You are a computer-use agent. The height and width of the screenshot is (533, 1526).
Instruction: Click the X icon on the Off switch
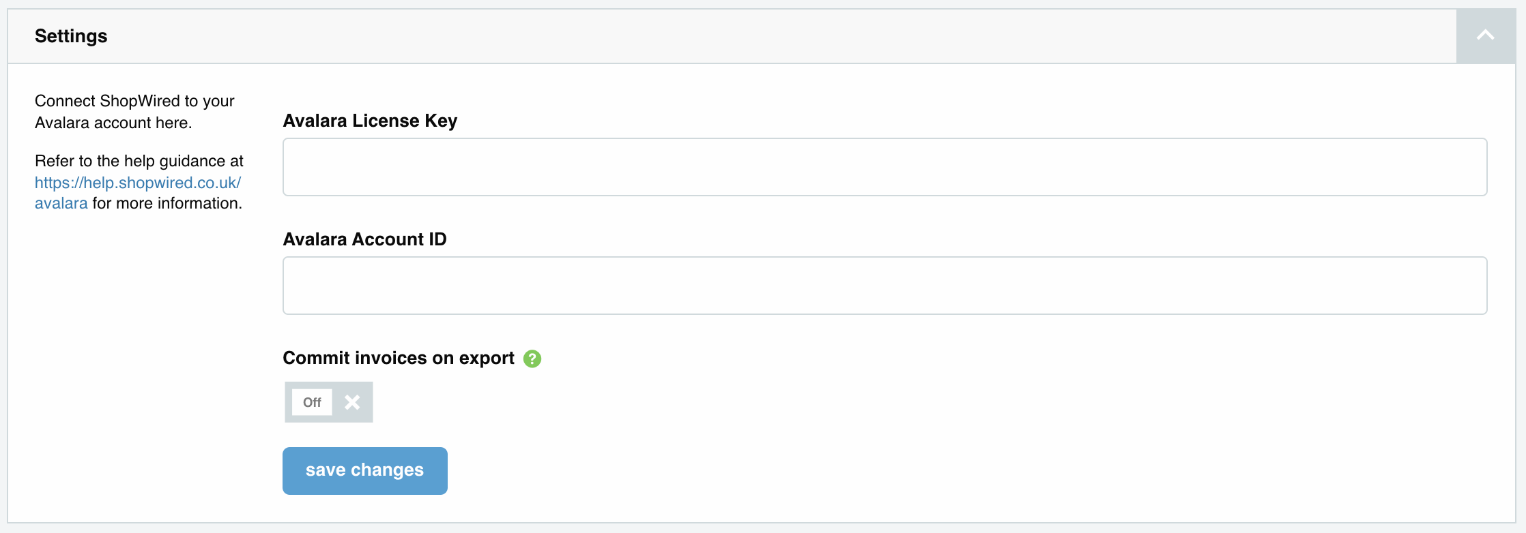coord(352,402)
